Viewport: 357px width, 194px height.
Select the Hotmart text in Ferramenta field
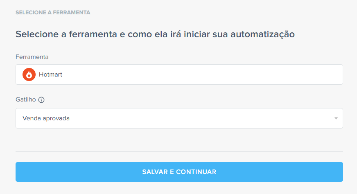click(x=50, y=74)
